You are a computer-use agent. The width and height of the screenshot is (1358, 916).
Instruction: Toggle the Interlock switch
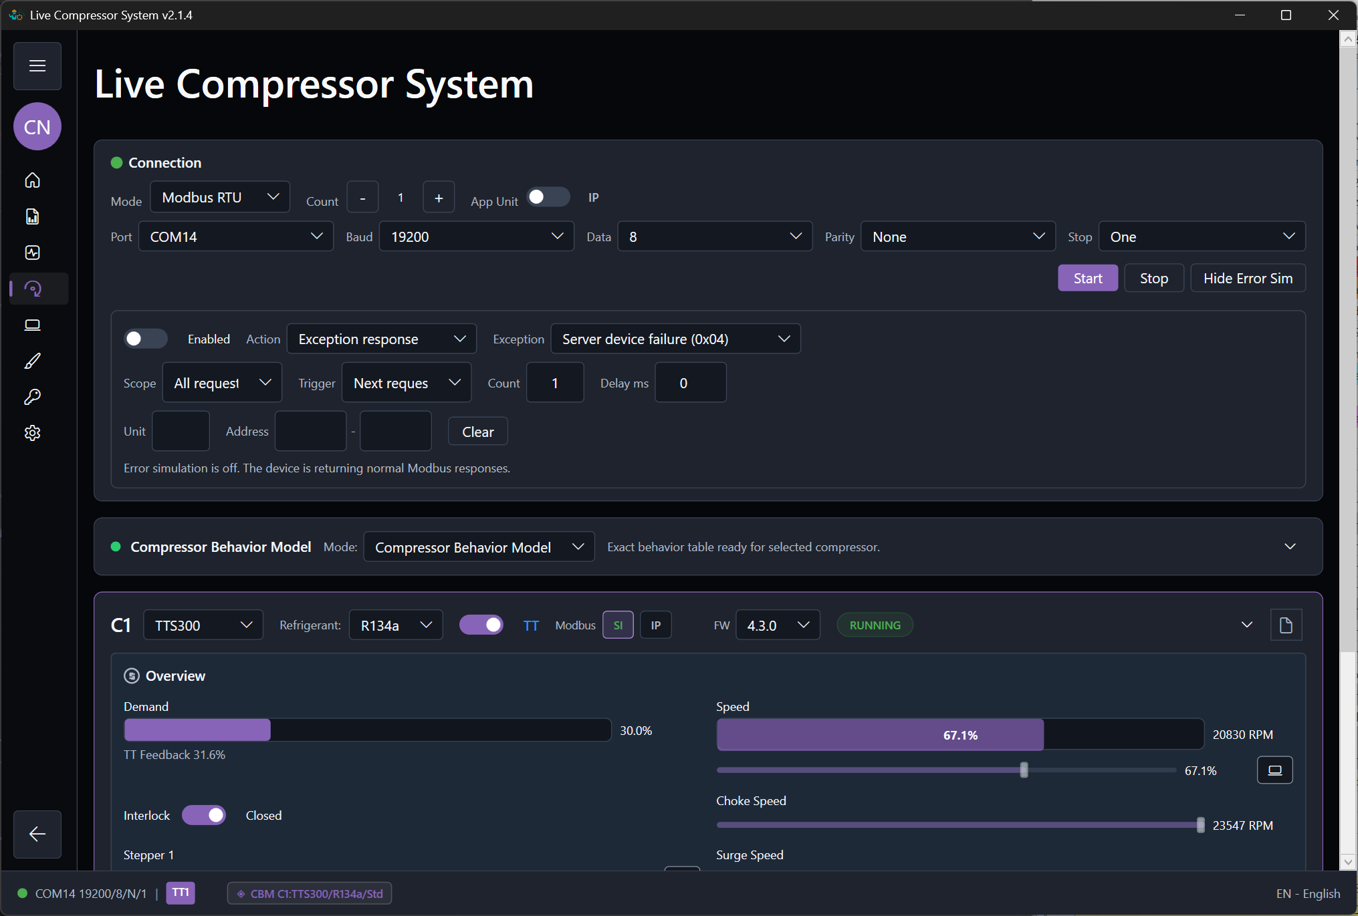(204, 815)
